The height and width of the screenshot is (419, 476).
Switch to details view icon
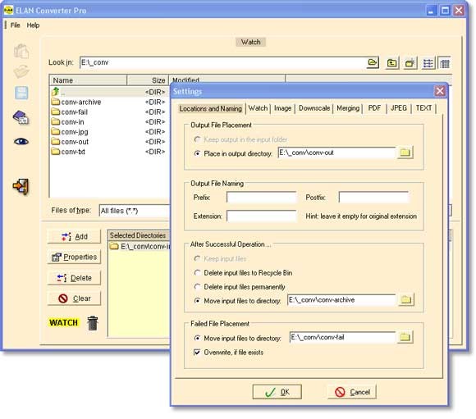[x=445, y=63]
